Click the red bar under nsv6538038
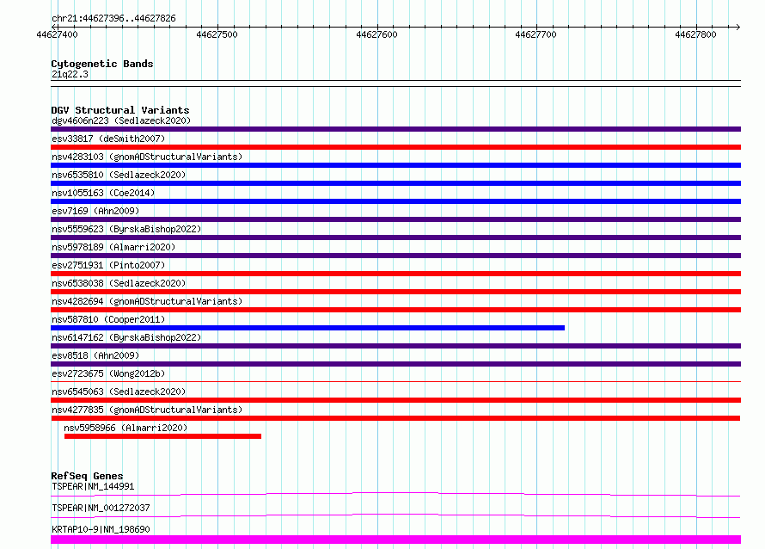The width and height of the screenshot is (765, 549). point(395,292)
